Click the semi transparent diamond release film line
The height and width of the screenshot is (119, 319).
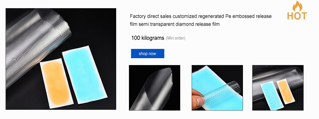[x=175, y=24]
